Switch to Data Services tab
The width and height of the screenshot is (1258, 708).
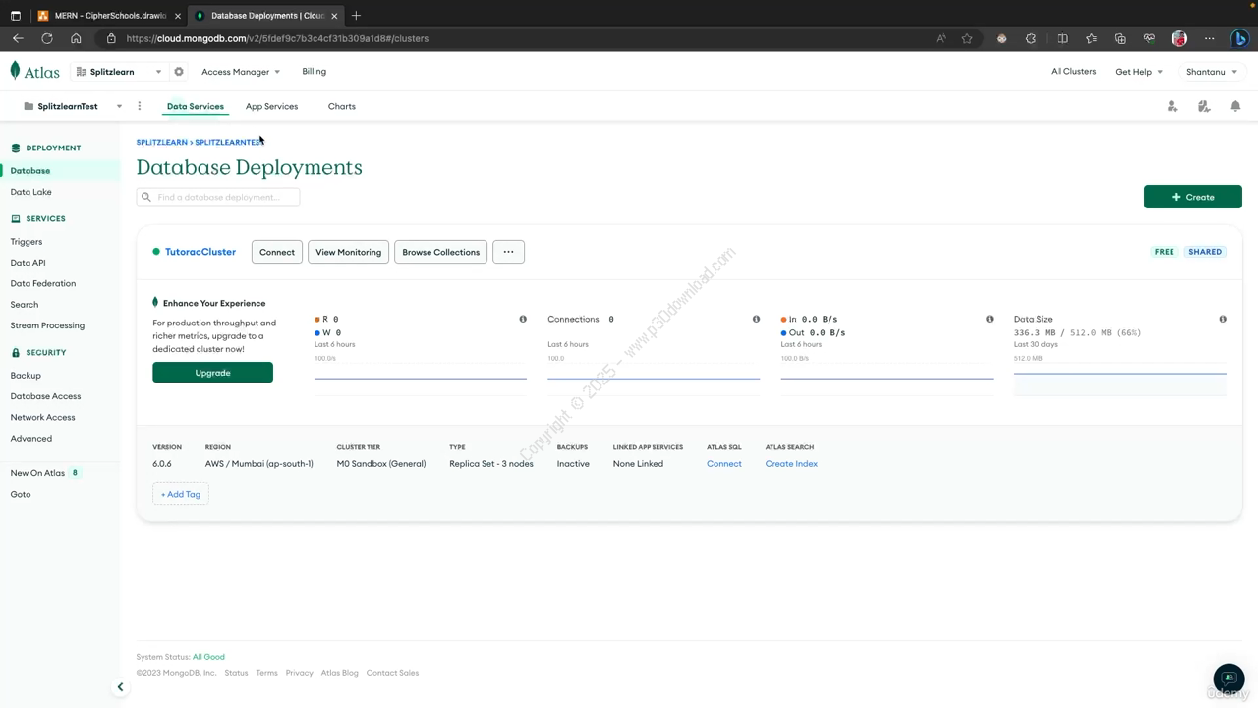[196, 106]
